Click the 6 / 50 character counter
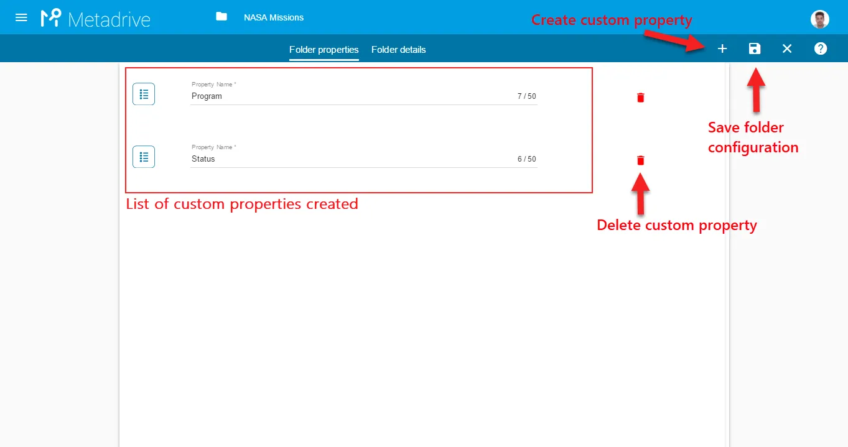Screen dimensions: 848x447 tap(526, 159)
